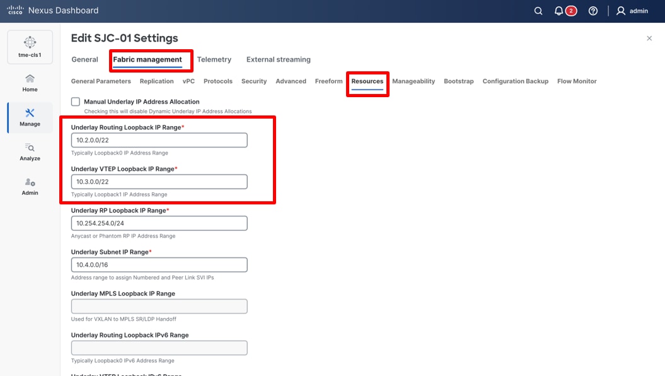Screen dimensions: 665x376
Task: Switch to the General tab
Action: coord(84,59)
